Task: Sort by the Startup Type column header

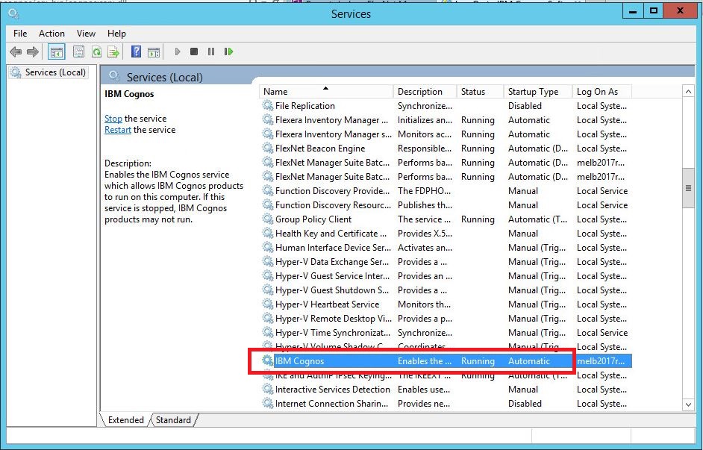Action: [538, 92]
